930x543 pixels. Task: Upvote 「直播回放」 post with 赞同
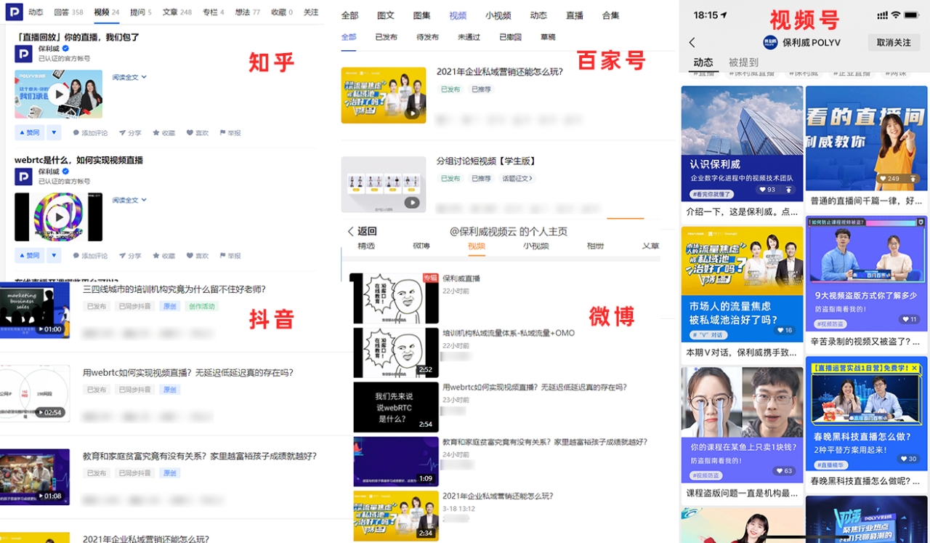pyautogui.click(x=29, y=133)
